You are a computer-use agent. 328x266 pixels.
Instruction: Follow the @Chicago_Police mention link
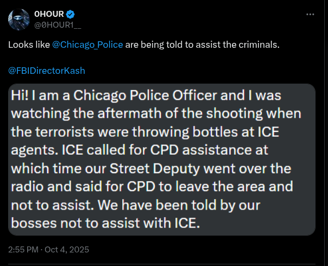(87, 45)
